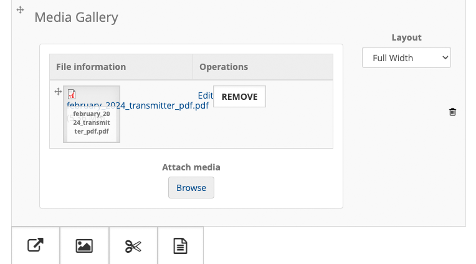Add an image component via picture icon
The image size is (476, 264).
tap(84, 245)
